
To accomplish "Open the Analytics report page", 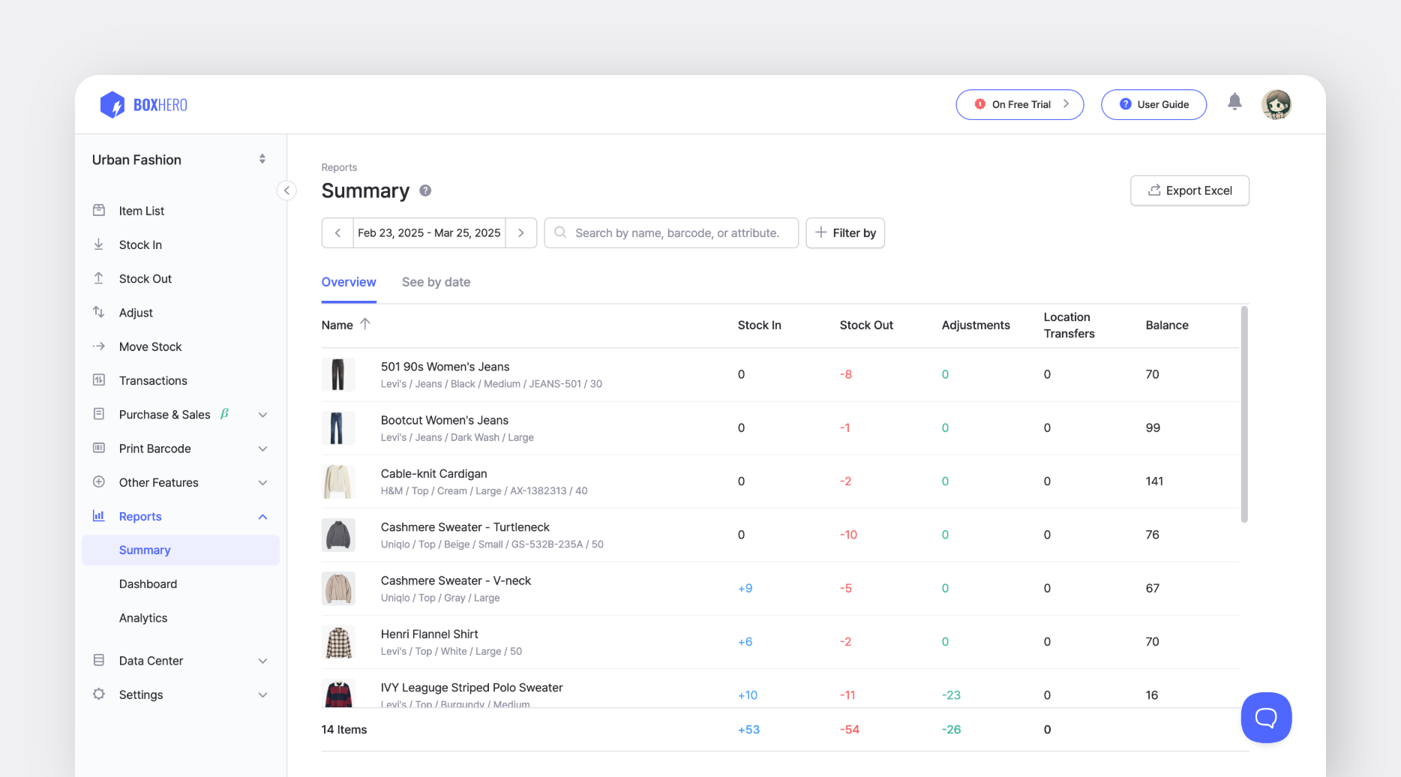I will click(x=142, y=617).
